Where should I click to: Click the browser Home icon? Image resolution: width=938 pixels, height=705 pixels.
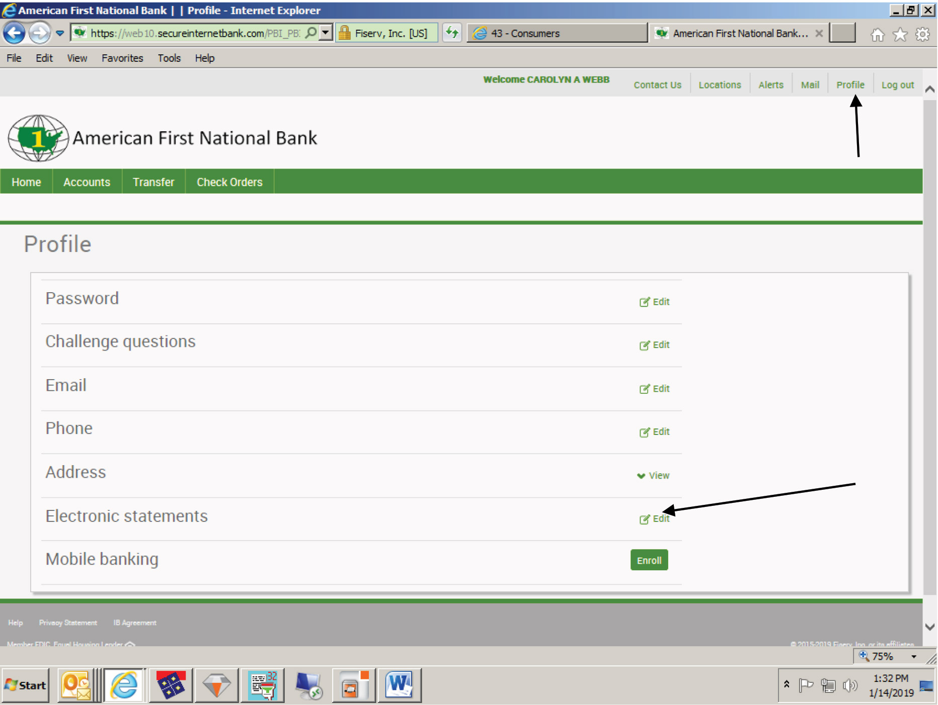pos(878,34)
